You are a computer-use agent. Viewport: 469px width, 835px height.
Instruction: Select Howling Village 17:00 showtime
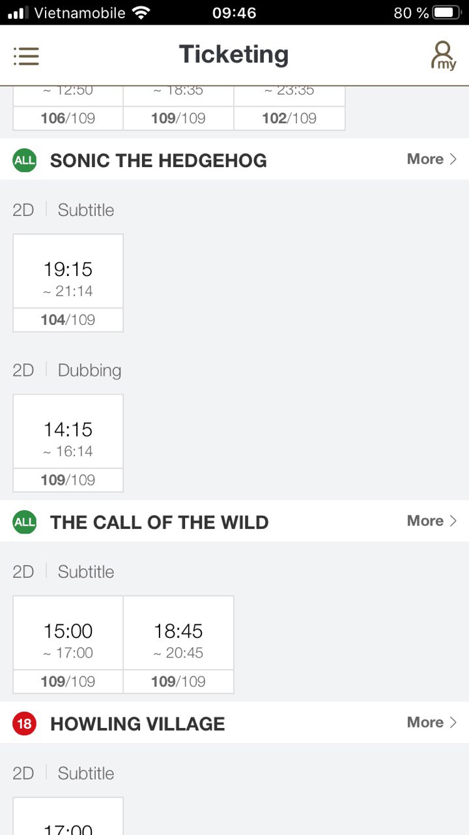click(68, 816)
